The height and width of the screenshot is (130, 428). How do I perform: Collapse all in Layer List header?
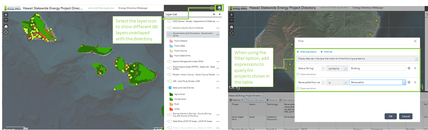[x=214, y=14]
